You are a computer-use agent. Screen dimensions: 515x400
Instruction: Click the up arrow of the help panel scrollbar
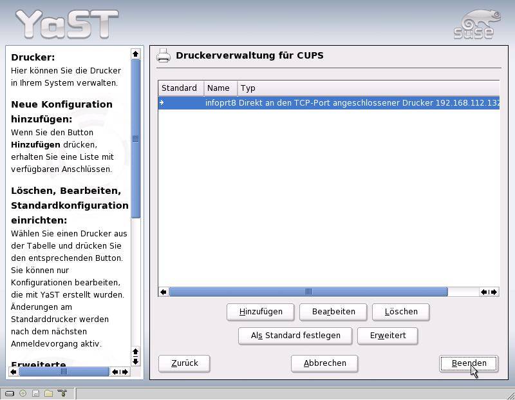[x=135, y=54]
